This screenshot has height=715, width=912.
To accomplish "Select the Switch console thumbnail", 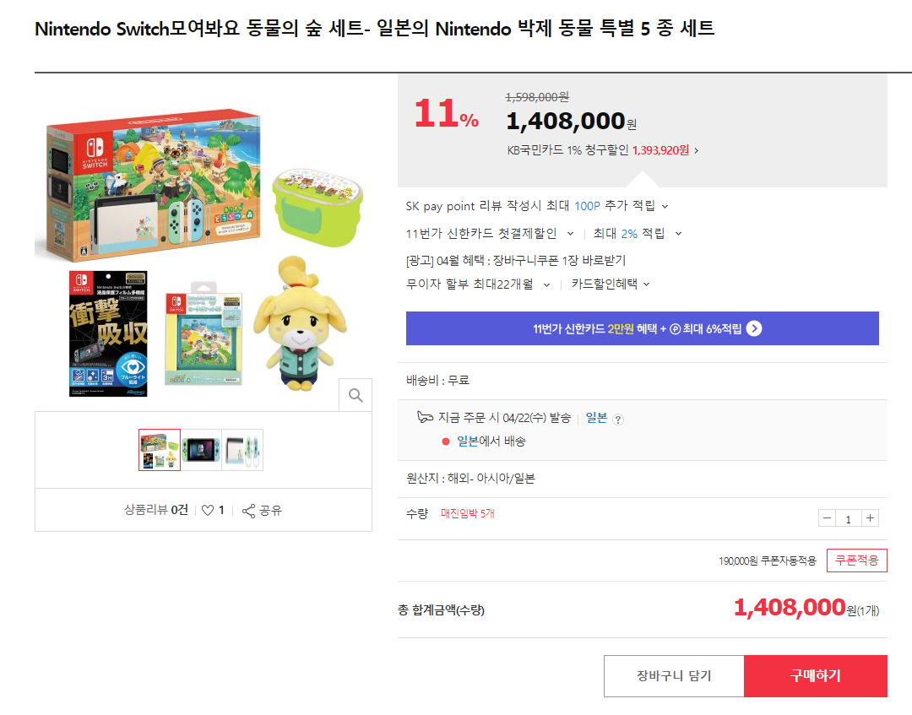I will point(201,450).
